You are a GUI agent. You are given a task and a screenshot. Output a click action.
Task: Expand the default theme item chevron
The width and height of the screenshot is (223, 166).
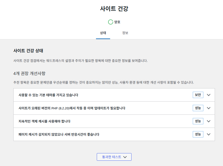coord(209,95)
